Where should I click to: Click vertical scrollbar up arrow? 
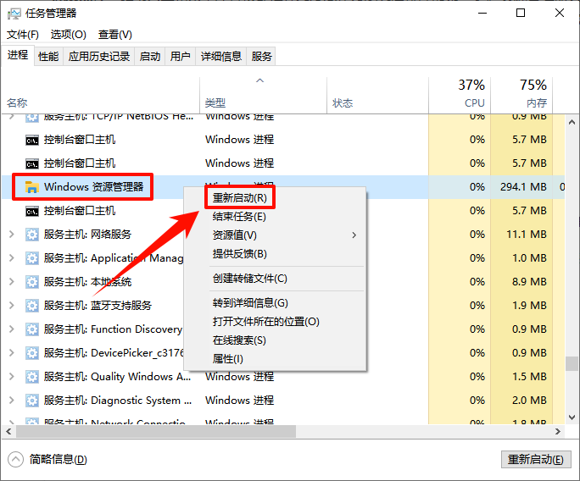tap(572, 122)
